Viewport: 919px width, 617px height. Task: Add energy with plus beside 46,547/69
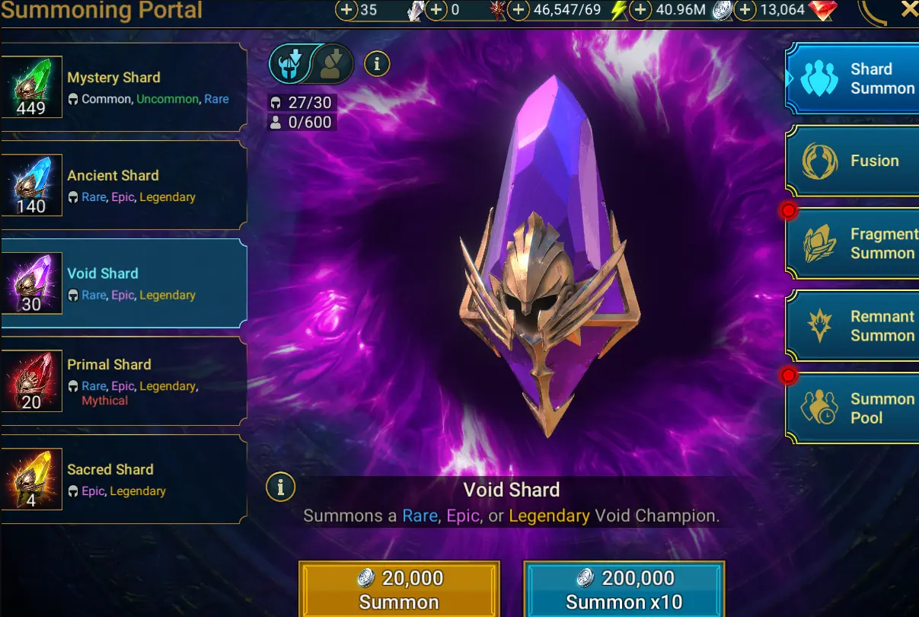[519, 11]
